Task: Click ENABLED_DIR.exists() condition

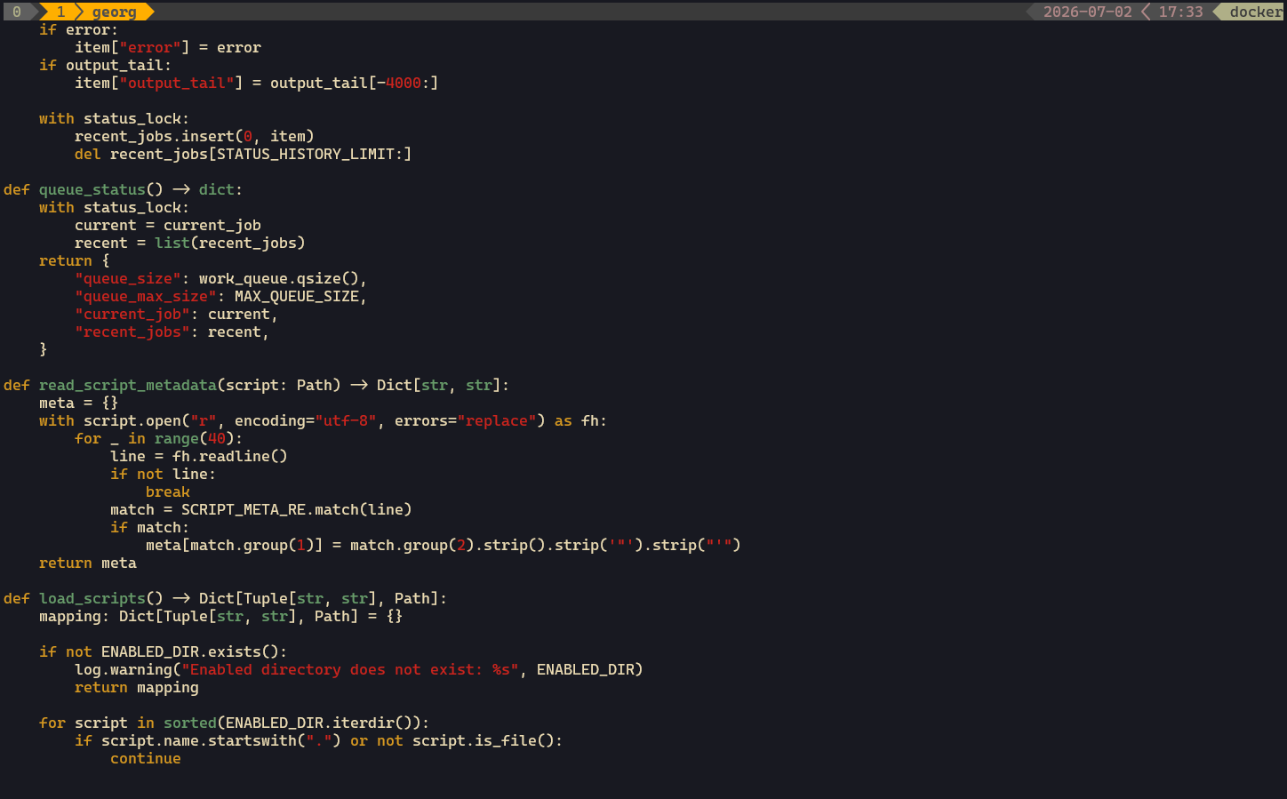Action: 190,651
